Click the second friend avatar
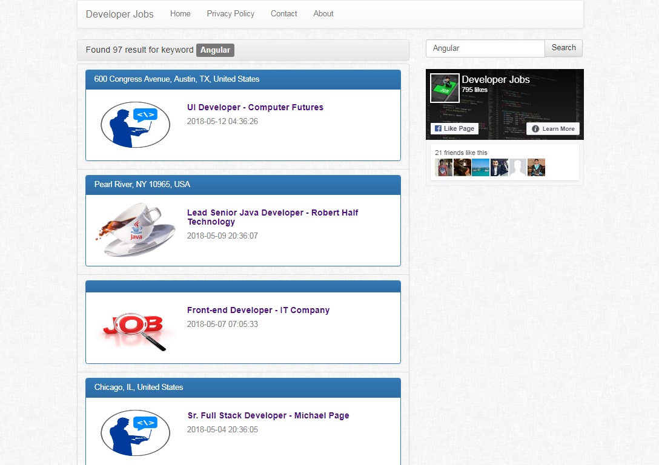The height and width of the screenshot is (465, 659). tap(462, 167)
